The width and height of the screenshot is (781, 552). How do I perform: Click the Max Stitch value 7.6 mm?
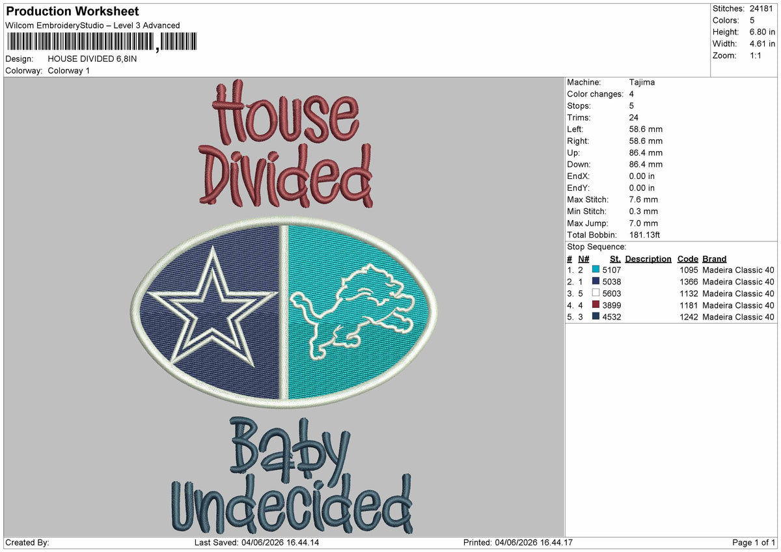tap(644, 200)
